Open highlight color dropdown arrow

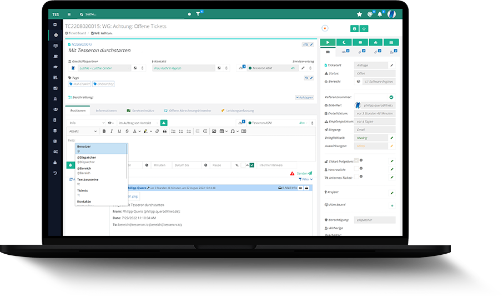point(151,131)
